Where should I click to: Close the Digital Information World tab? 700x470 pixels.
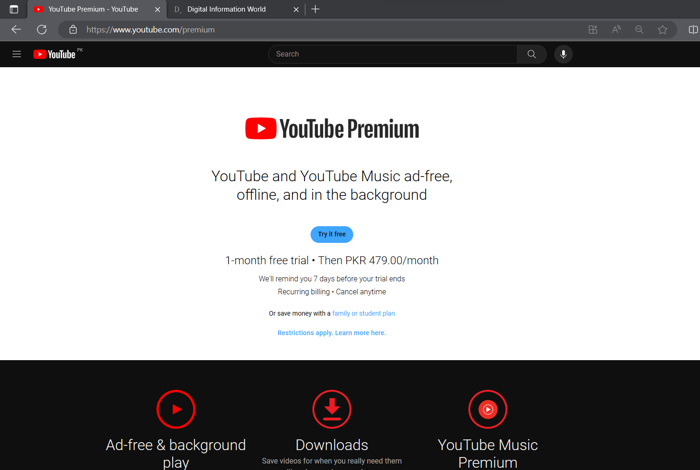coord(296,9)
